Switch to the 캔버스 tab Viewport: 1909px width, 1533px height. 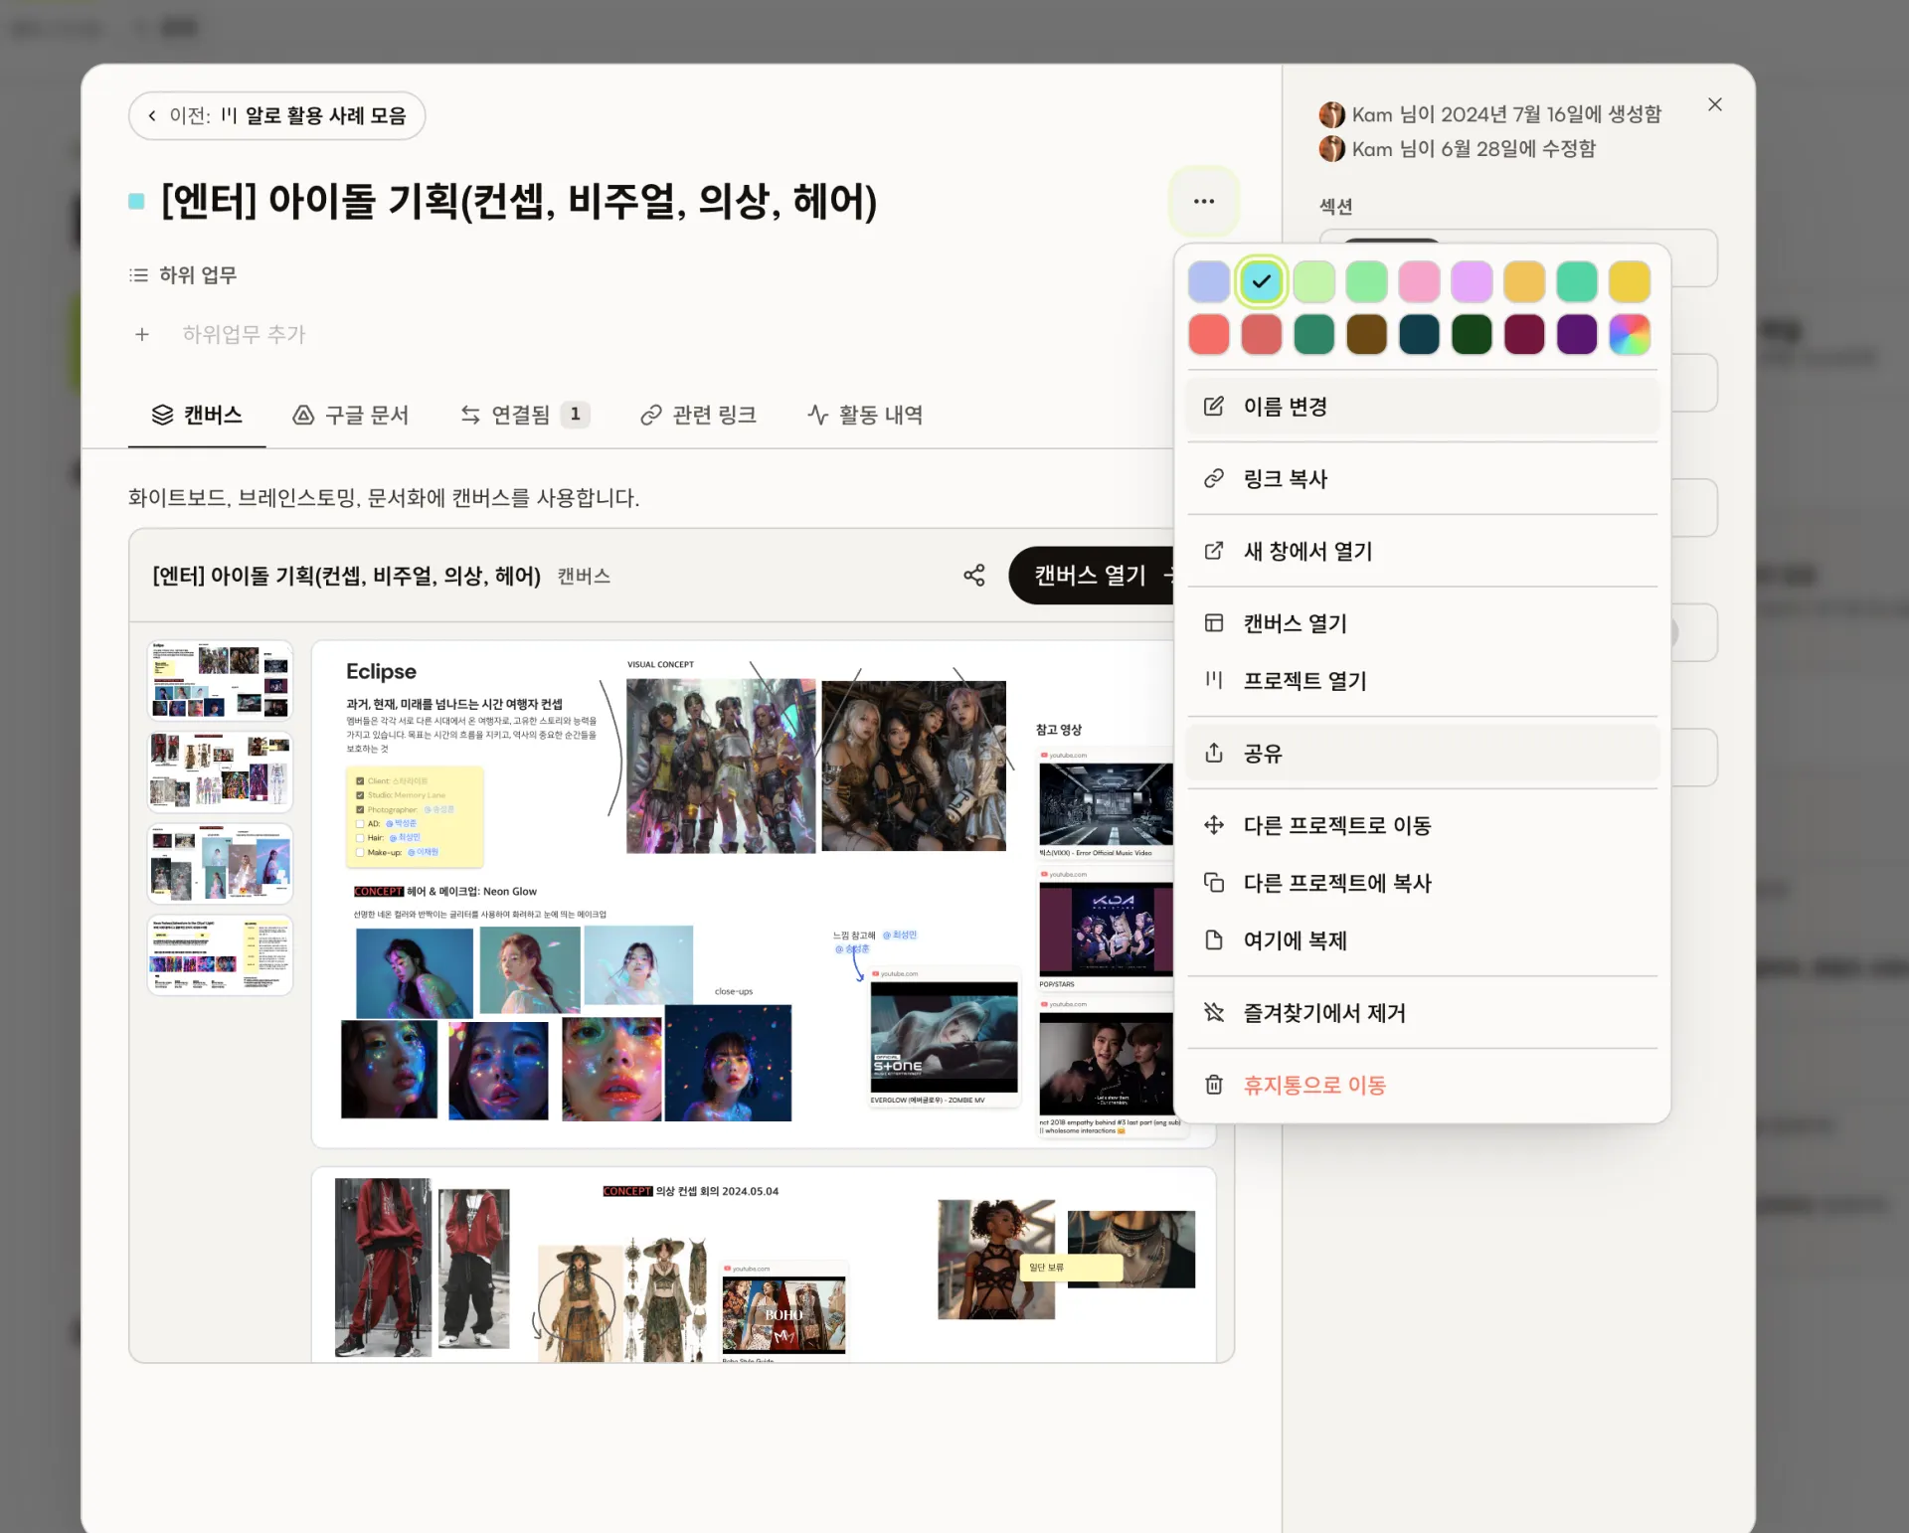(x=197, y=415)
